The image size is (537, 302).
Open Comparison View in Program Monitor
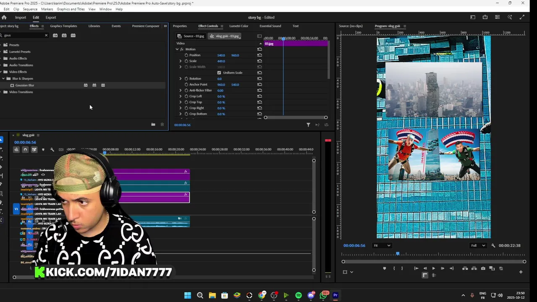(x=492, y=268)
